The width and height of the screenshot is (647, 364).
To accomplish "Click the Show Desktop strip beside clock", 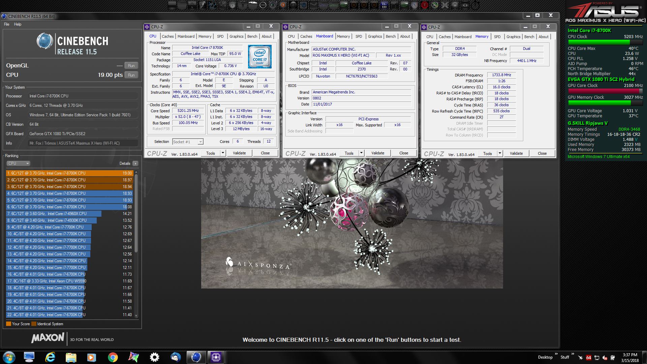I will pos(644,357).
